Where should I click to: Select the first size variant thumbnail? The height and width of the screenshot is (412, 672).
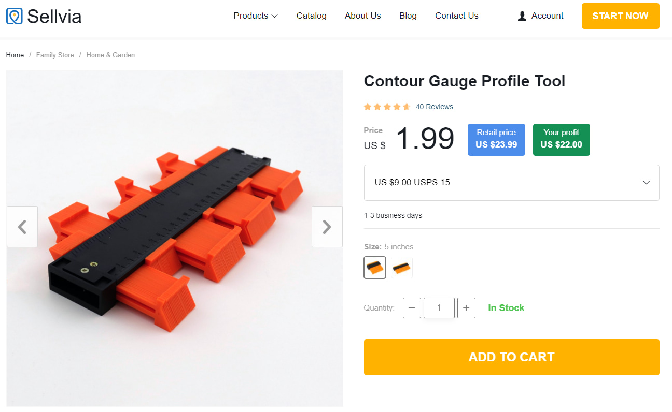pos(375,268)
